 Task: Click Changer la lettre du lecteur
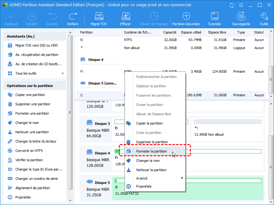36,141
